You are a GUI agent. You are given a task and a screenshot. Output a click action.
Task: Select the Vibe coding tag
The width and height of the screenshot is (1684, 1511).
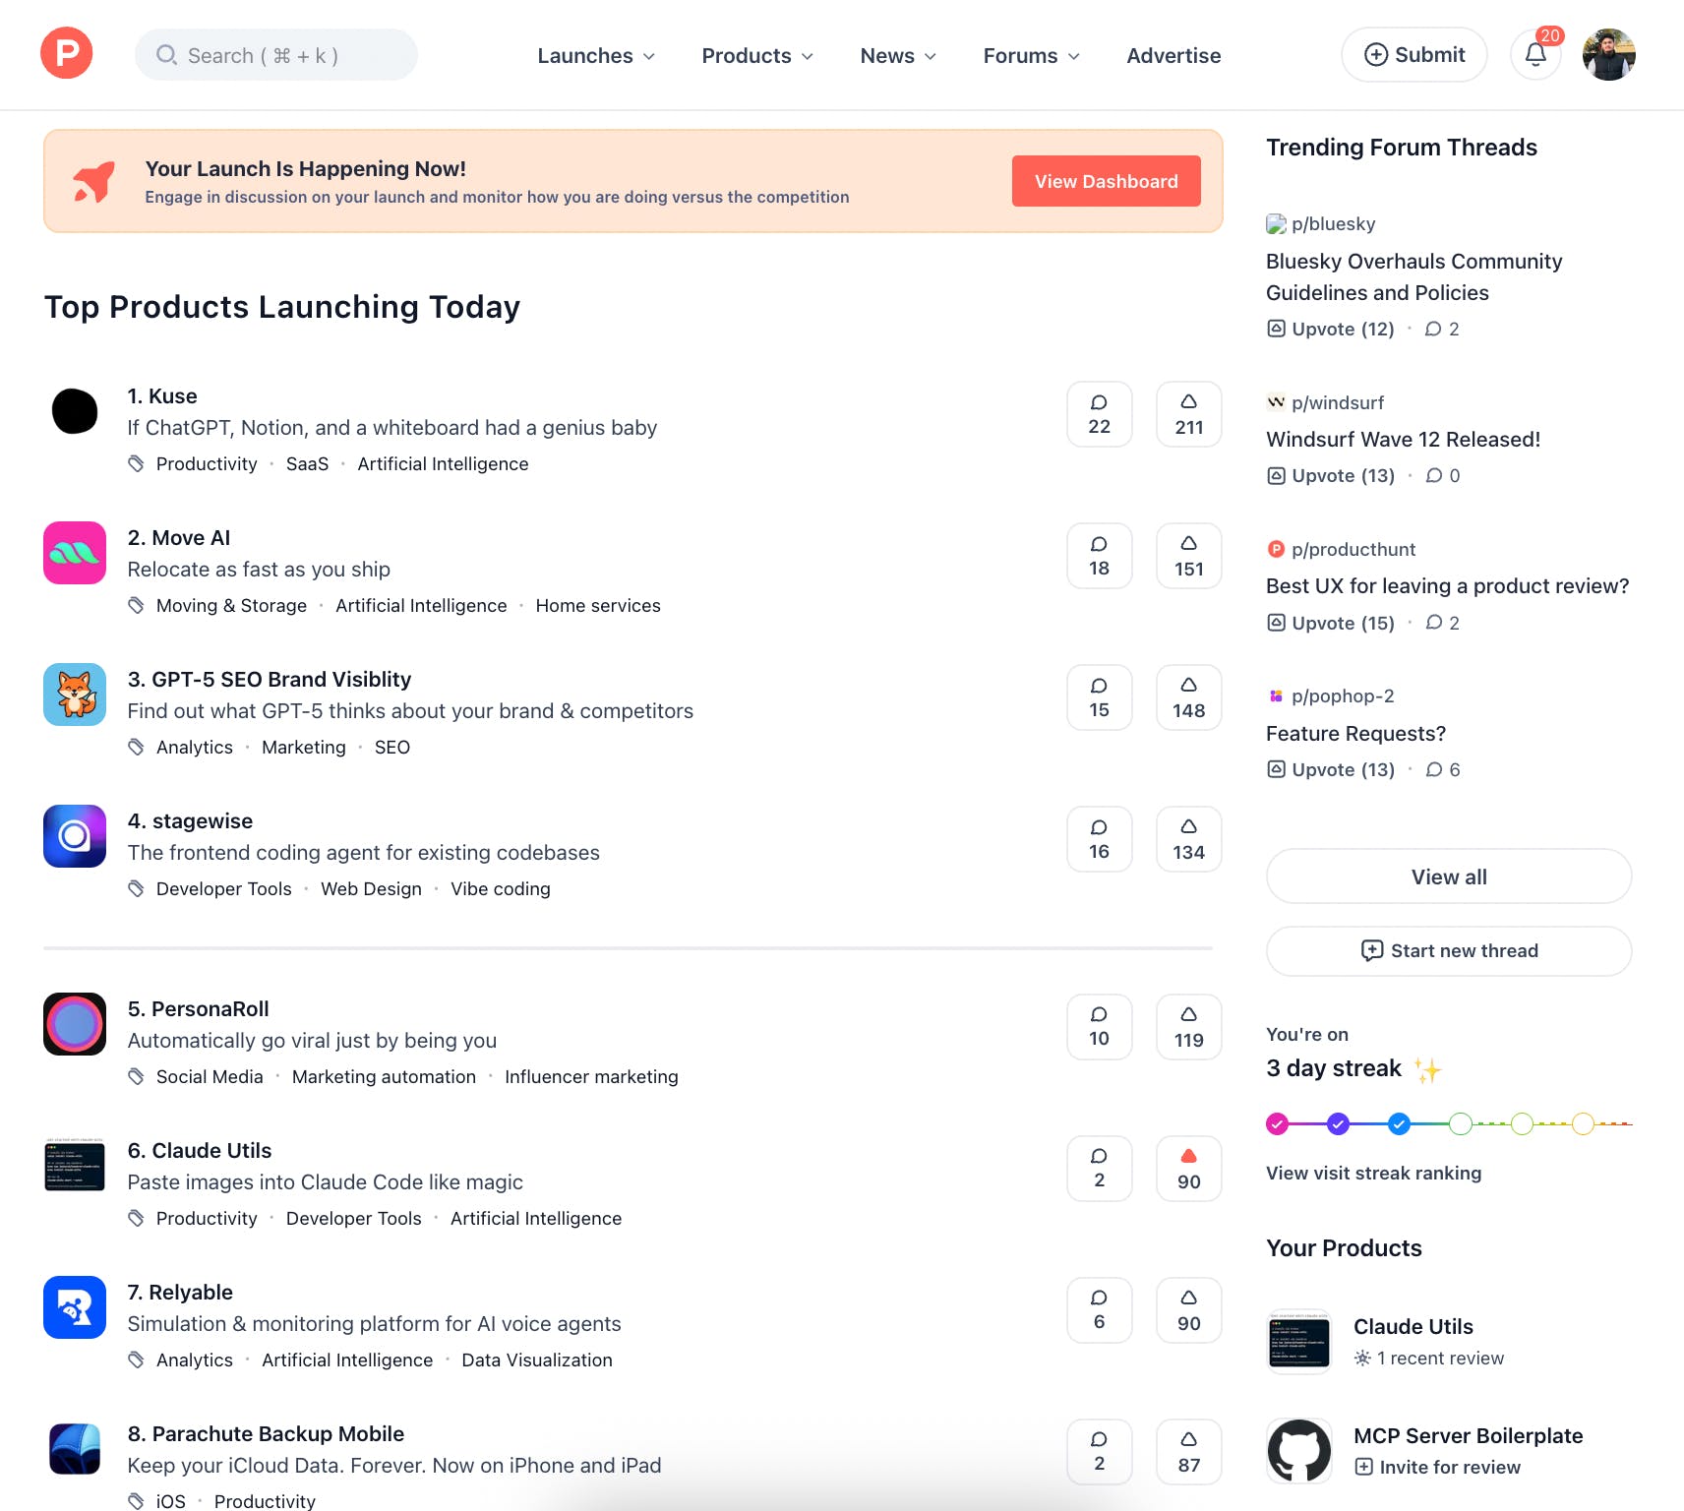coord(501,888)
